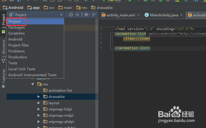Viewport: 206px width, 128px height.
Task: Click the collapse all icon in Project panel
Action: pyautogui.click(x=78, y=15)
